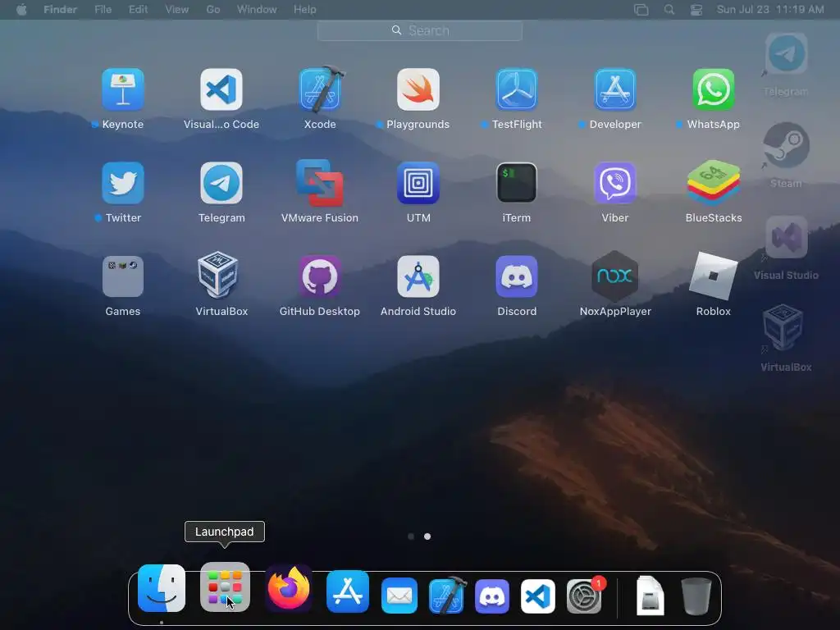Click Spotlight search icon in menu bar
Image resolution: width=840 pixels, height=630 pixels.
click(x=669, y=10)
